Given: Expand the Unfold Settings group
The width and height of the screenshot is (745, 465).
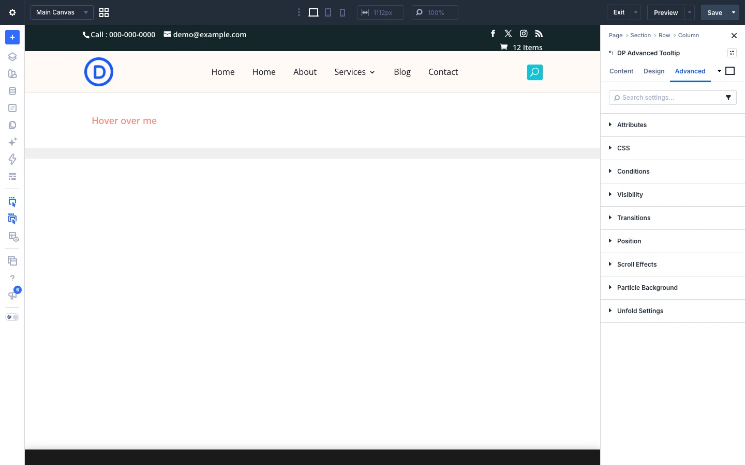Looking at the screenshot, I should 673,311.
